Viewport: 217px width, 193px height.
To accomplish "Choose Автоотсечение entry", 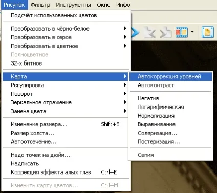I will tap(66, 142).
